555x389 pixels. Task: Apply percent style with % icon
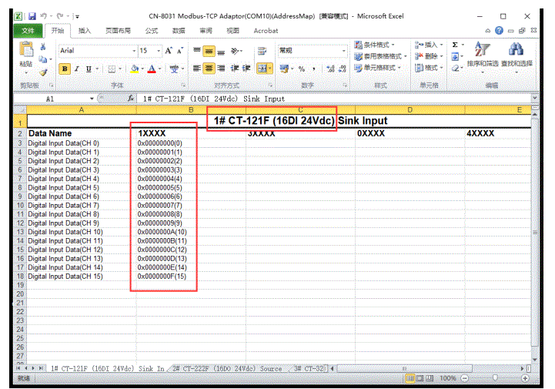302,69
